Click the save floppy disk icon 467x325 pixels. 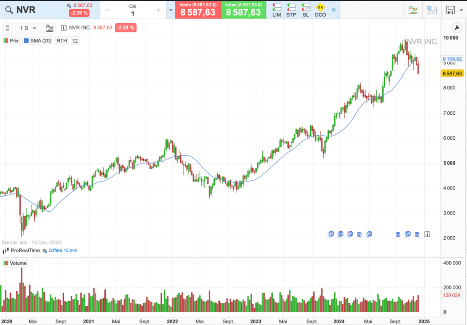tap(451, 10)
